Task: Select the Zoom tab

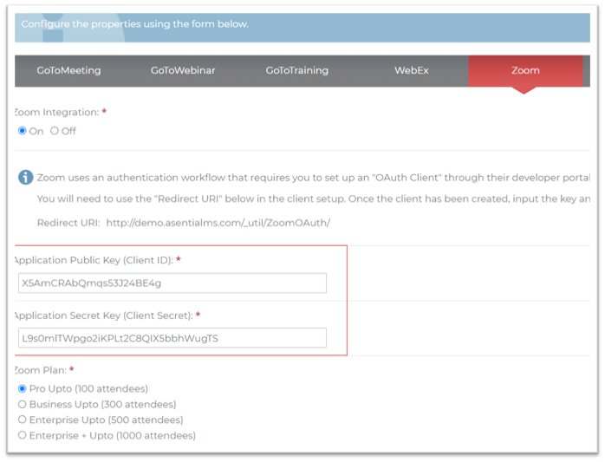Action: click(x=525, y=70)
